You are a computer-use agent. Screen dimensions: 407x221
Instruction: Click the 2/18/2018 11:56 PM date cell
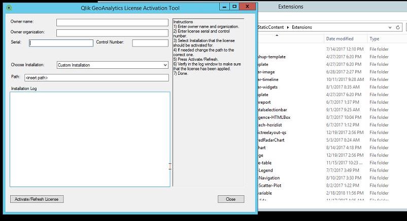pyautogui.click(x=345, y=193)
